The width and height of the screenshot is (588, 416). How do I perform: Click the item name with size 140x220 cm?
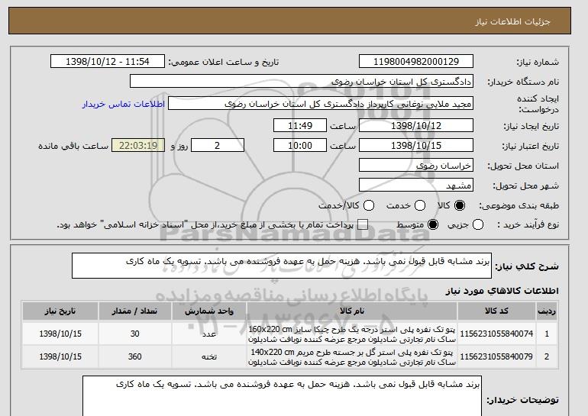pos(352,357)
